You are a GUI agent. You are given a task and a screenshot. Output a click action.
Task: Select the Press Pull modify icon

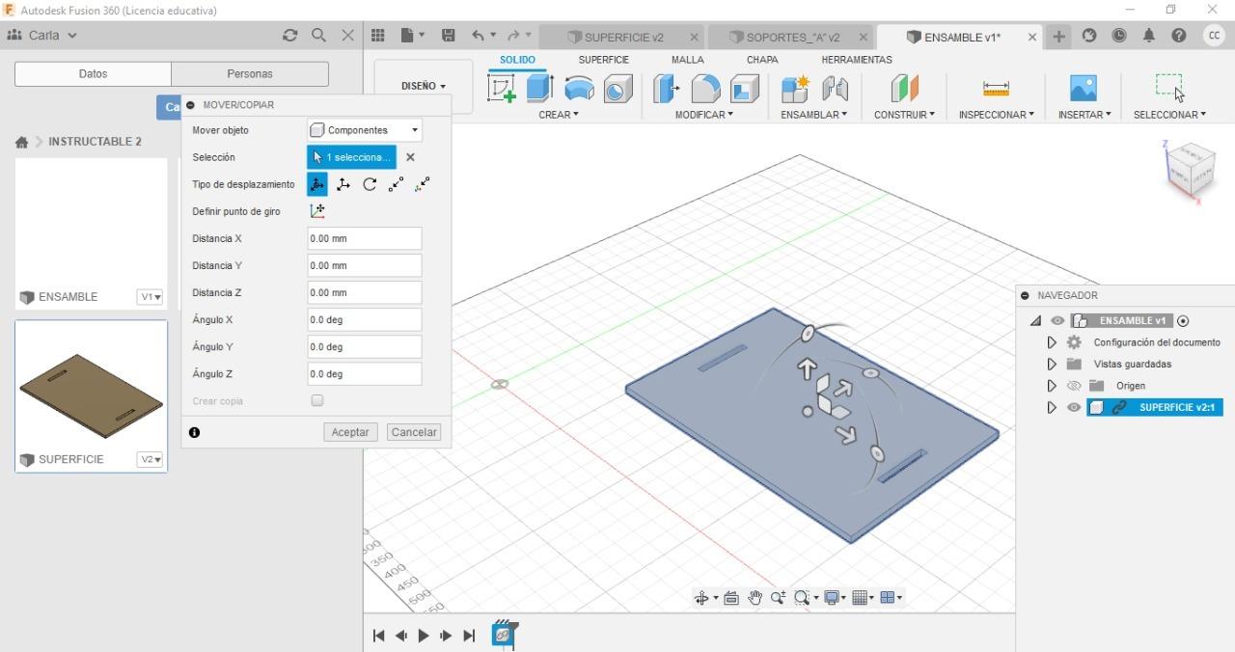[667, 89]
